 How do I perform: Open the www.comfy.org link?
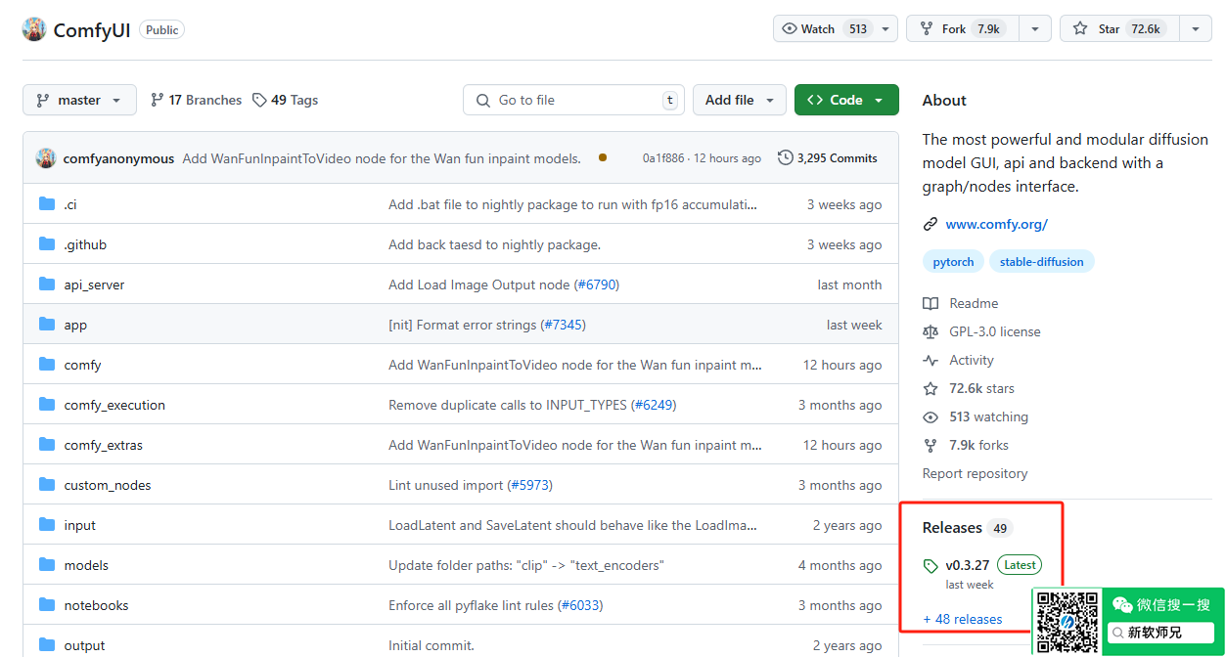996,224
